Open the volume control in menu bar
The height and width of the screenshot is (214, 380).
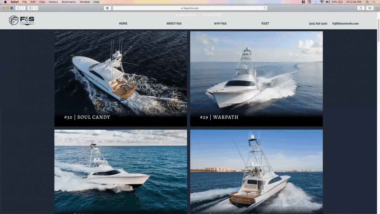pos(327,2)
